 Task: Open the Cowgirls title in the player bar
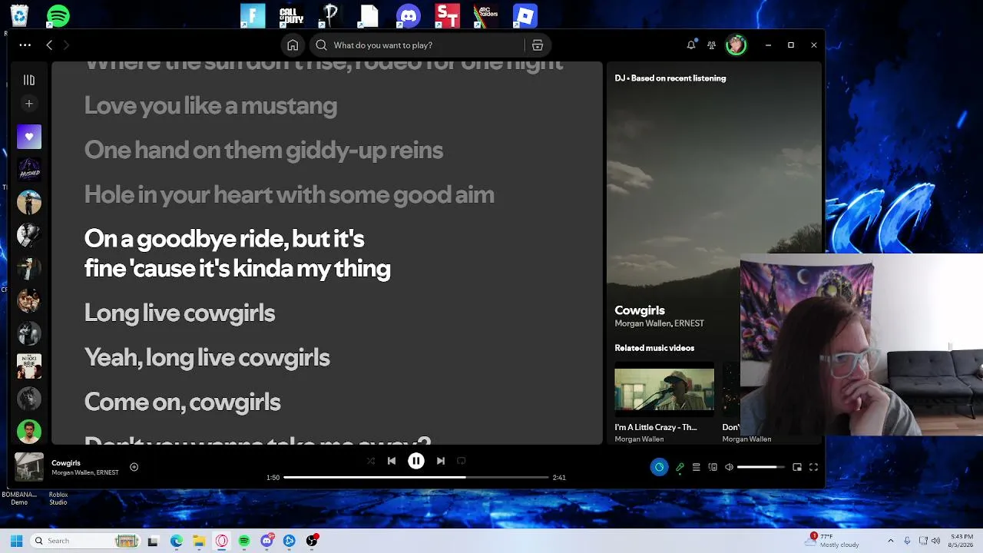coord(66,462)
